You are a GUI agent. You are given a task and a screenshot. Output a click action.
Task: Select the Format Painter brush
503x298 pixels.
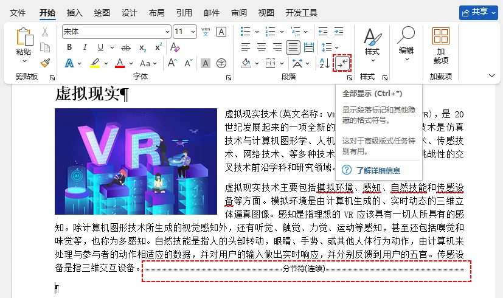click(45, 63)
